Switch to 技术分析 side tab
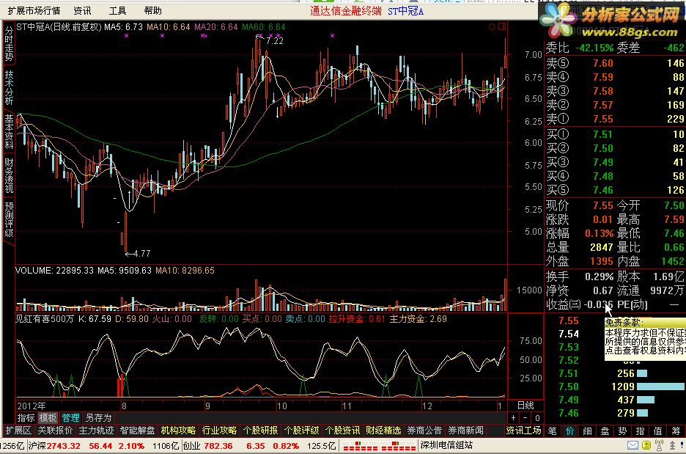686x454 pixels. tap(9, 87)
